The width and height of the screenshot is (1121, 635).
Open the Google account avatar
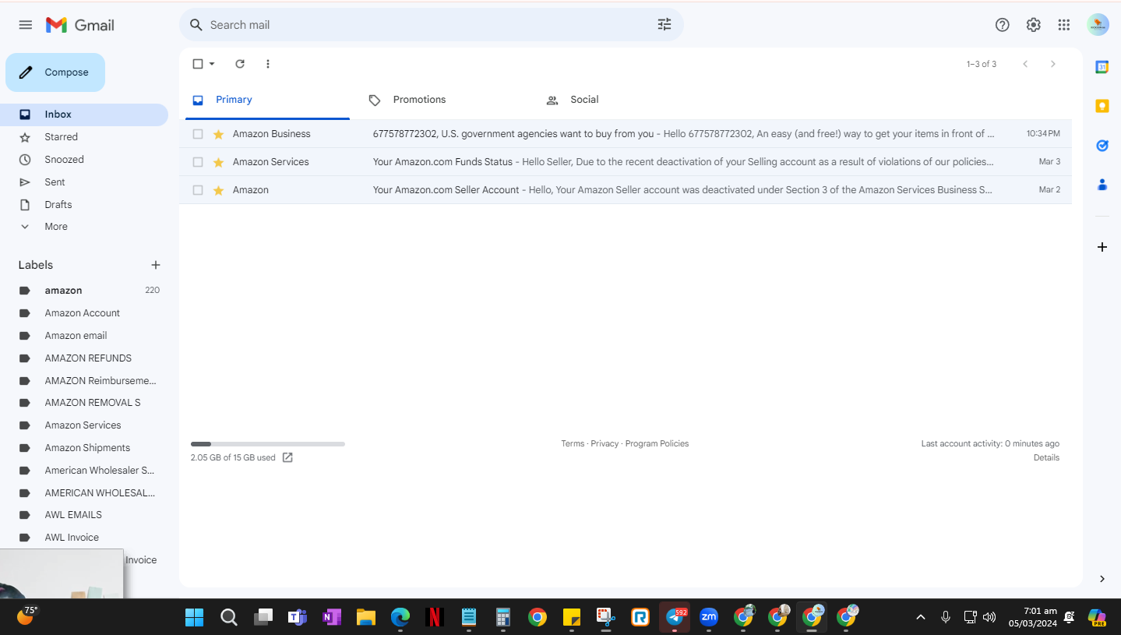click(x=1098, y=25)
